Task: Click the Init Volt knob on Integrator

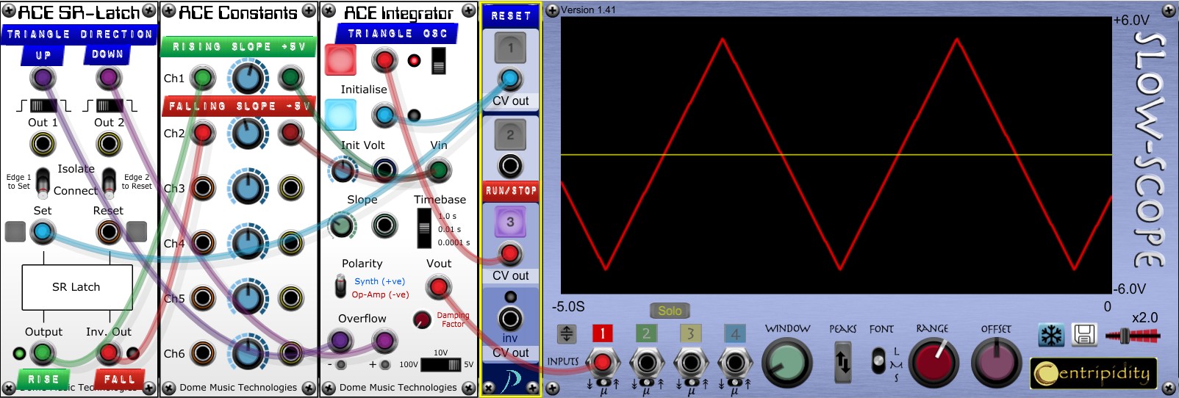Action: 342,170
